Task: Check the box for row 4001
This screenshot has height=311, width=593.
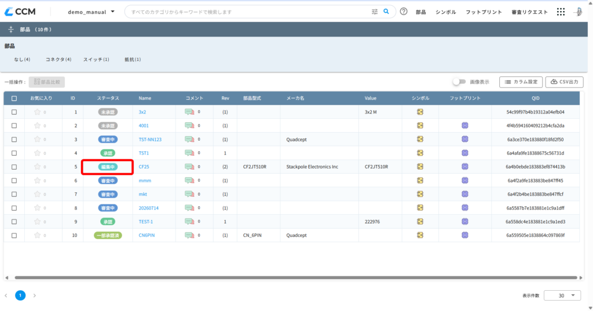Action: coord(14,126)
